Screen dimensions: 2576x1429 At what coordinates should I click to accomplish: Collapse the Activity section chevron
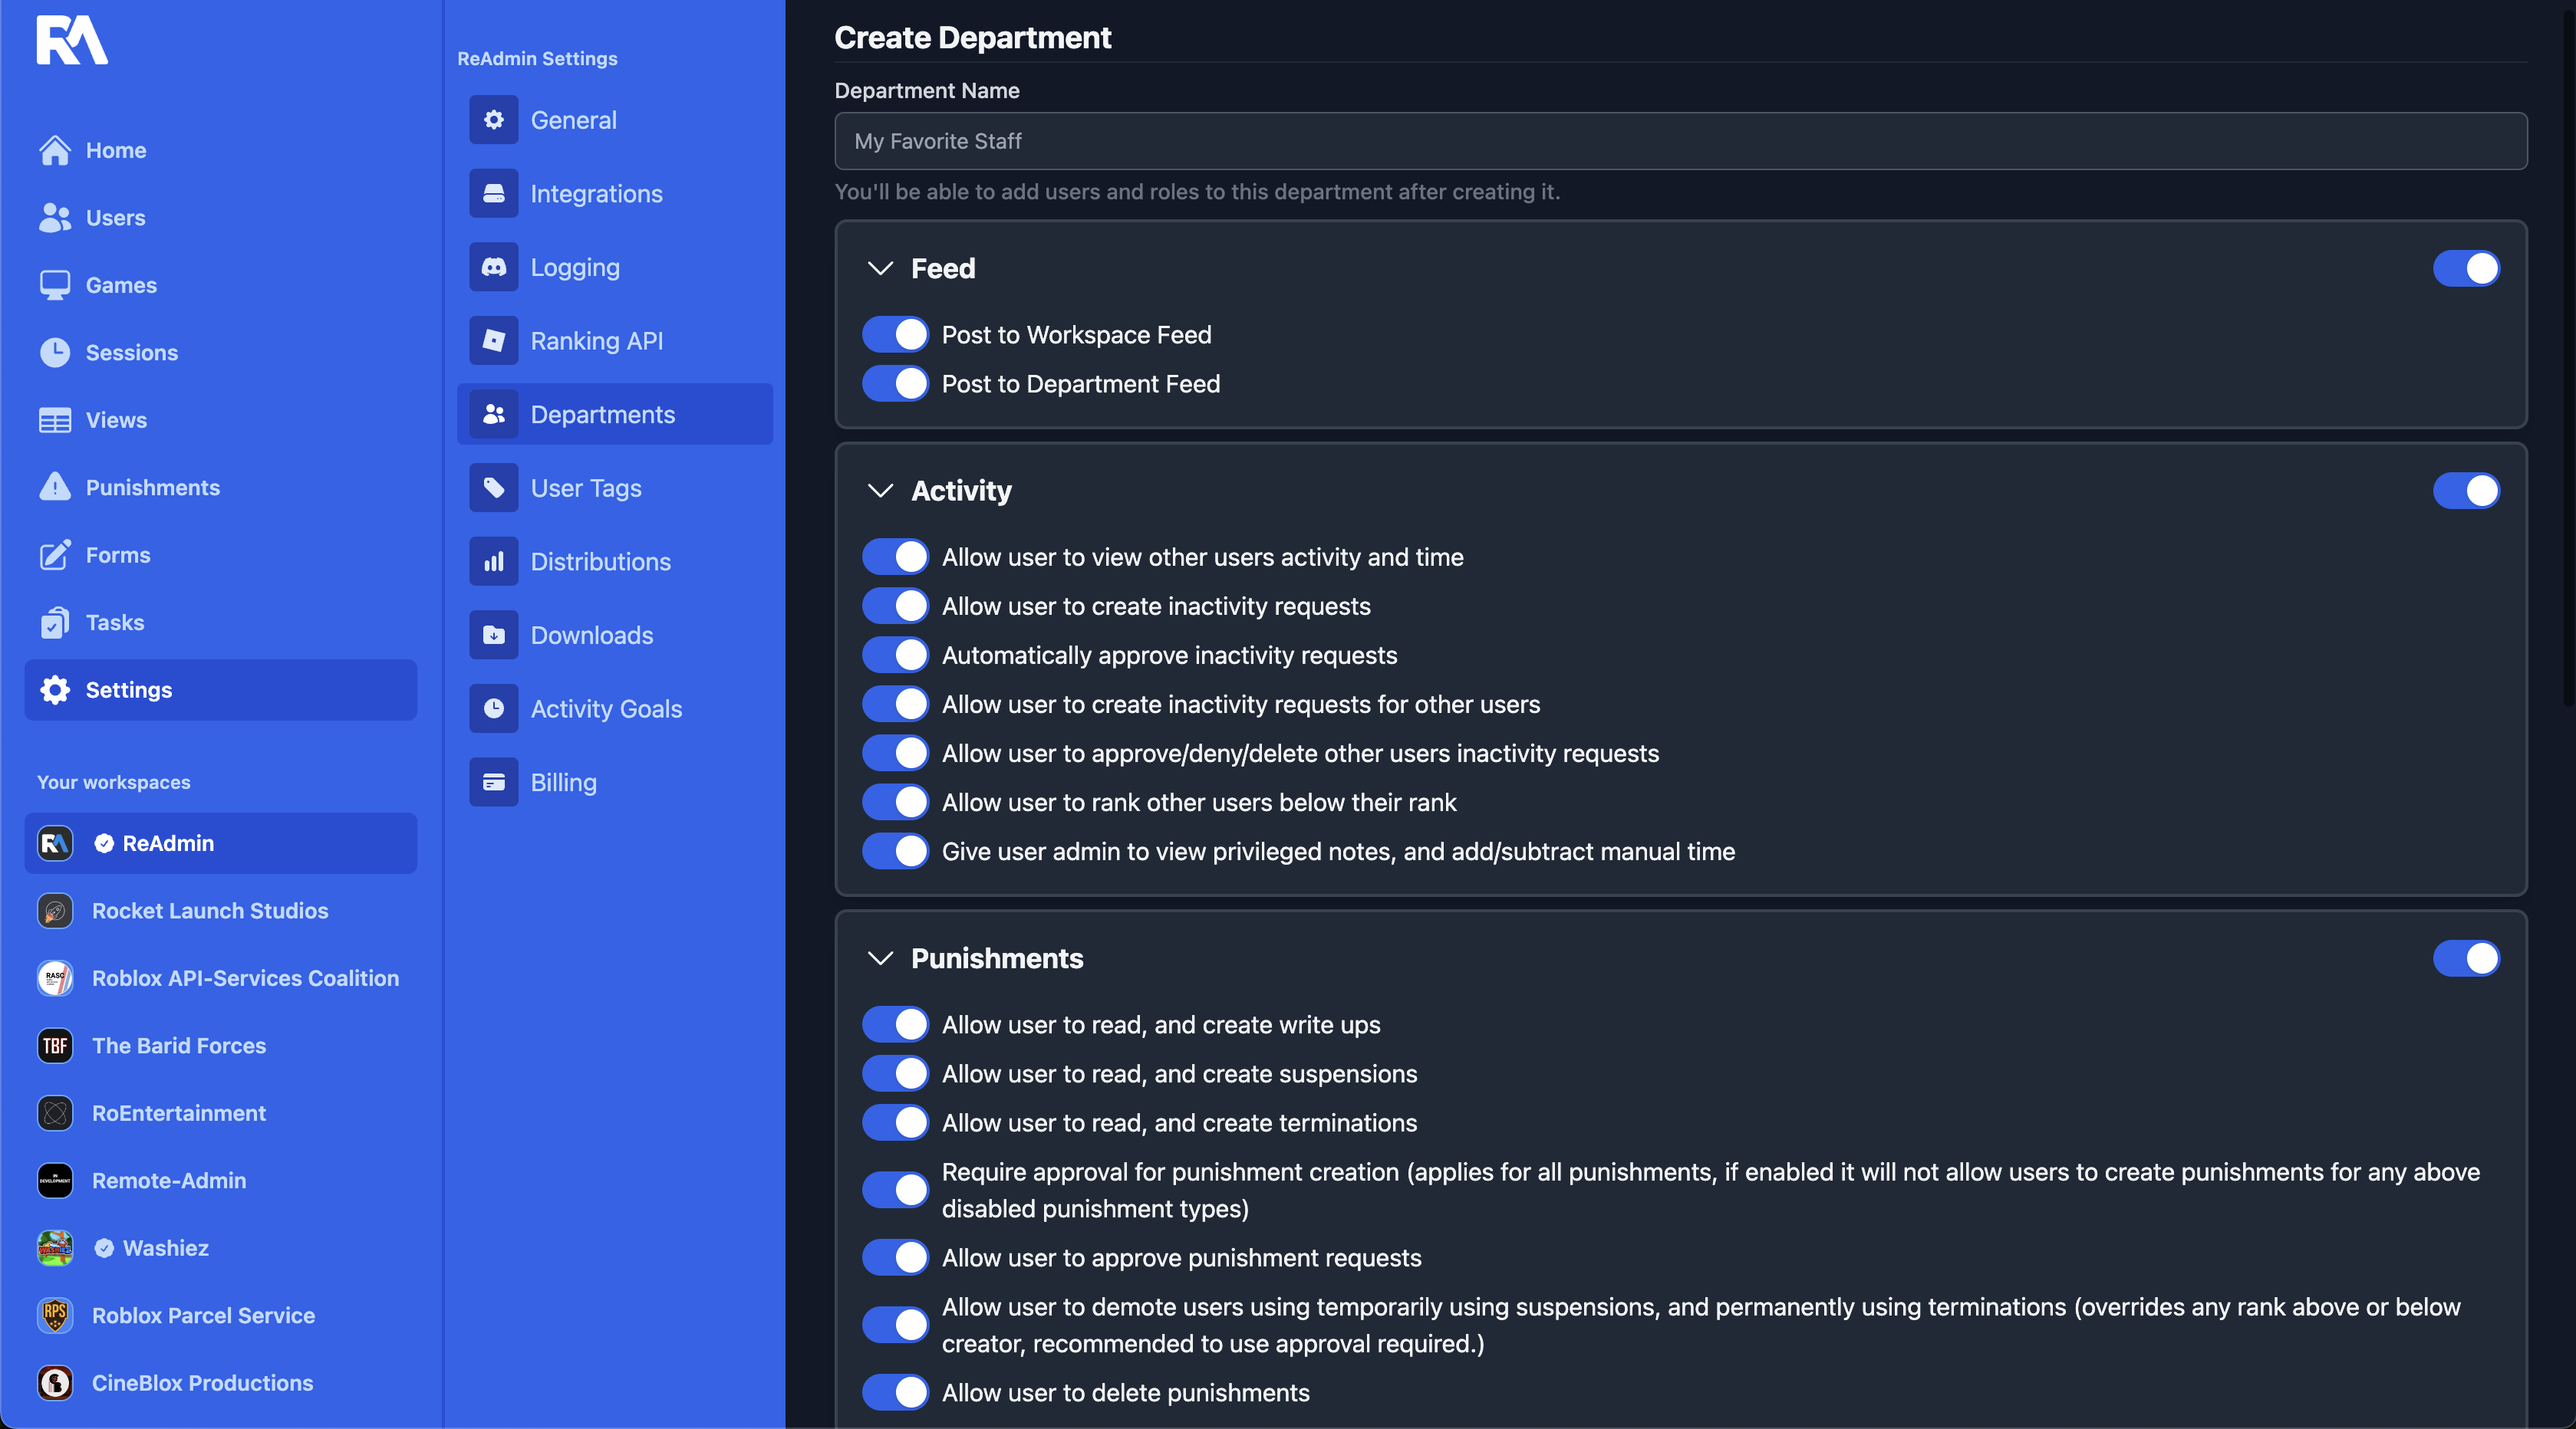(880, 491)
